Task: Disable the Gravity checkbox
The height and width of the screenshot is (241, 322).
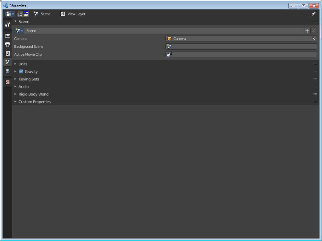Action: (x=21, y=71)
